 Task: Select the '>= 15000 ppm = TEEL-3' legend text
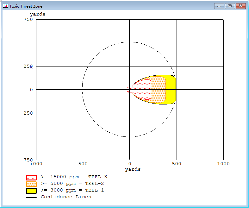[74, 177]
